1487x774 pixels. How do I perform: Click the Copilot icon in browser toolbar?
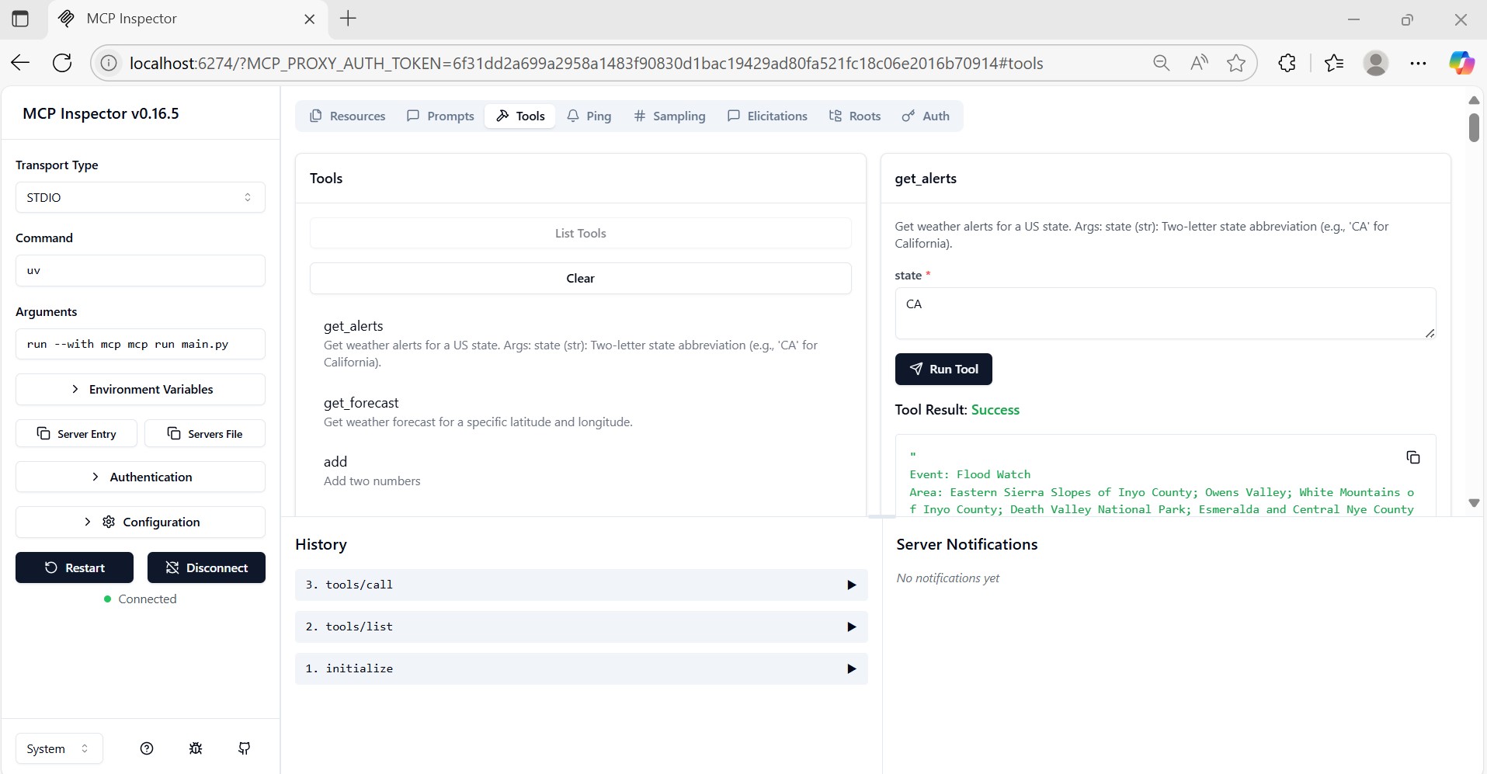1461,63
